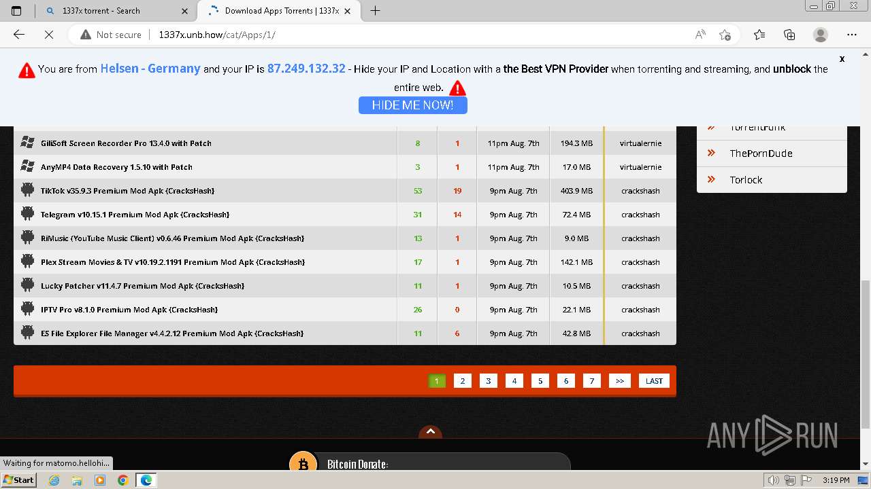Open IPTV Pro v8.1.0 torrent link
The height and width of the screenshot is (489, 871).
tap(129, 310)
